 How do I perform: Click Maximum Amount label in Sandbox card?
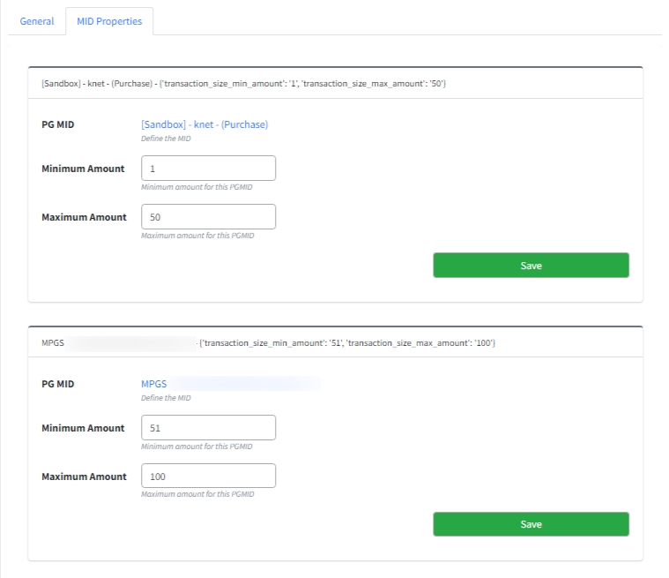[84, 217]
